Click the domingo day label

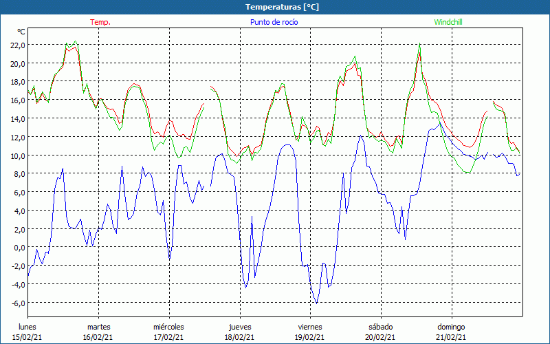451,327
